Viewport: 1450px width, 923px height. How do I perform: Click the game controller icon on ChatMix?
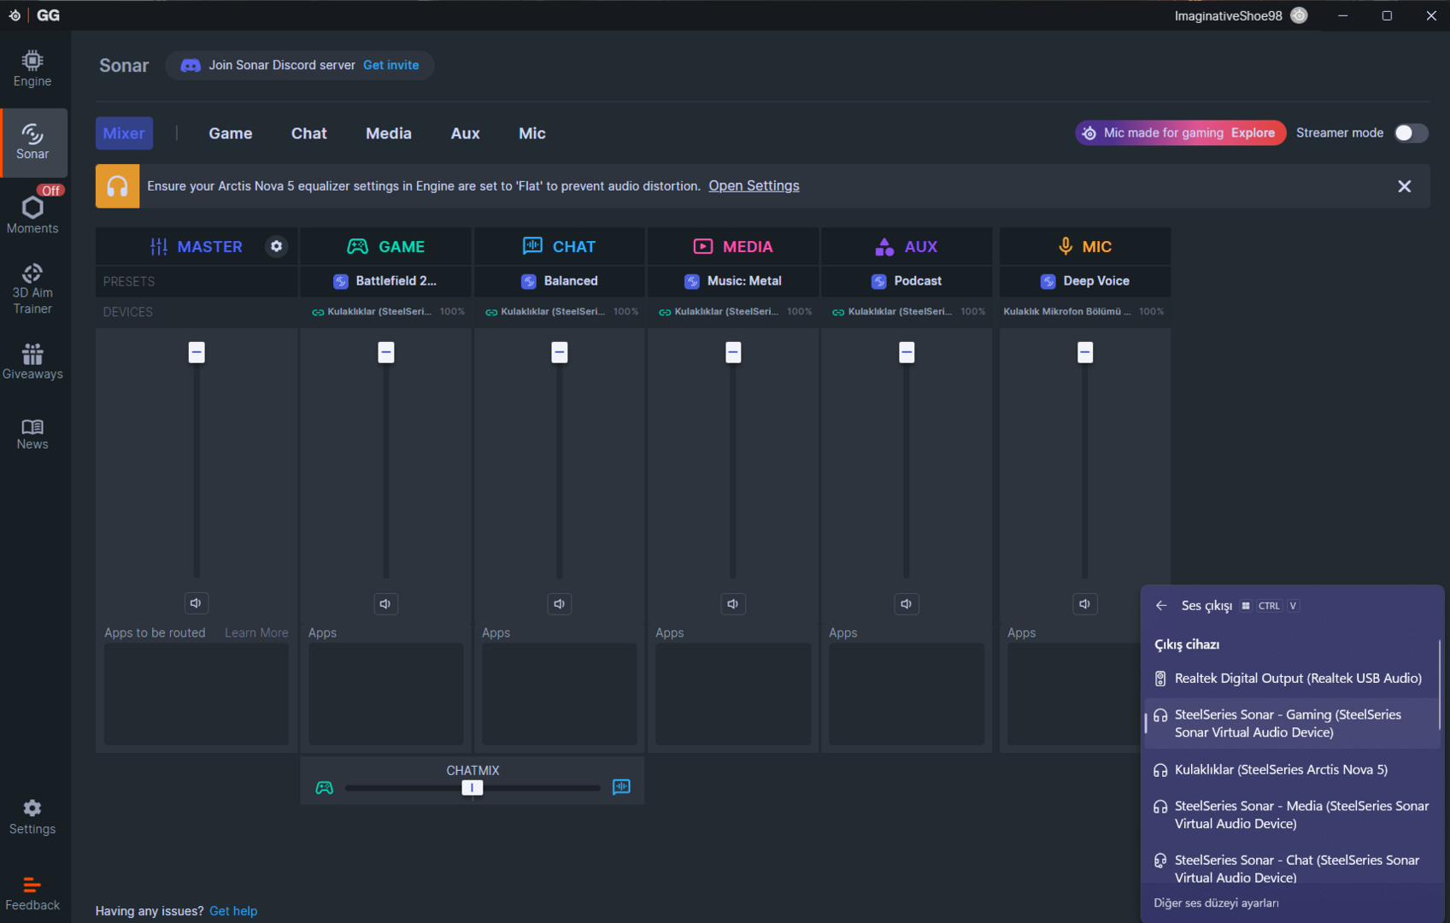(x=325, y=787)
